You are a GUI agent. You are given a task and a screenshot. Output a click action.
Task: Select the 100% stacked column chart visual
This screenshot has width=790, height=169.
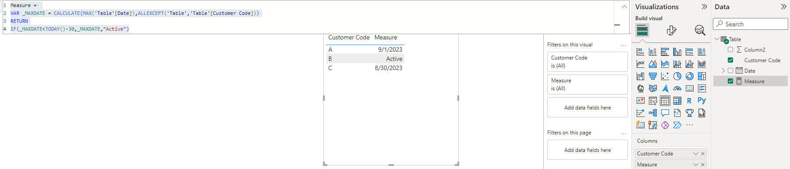click(701, 52)
